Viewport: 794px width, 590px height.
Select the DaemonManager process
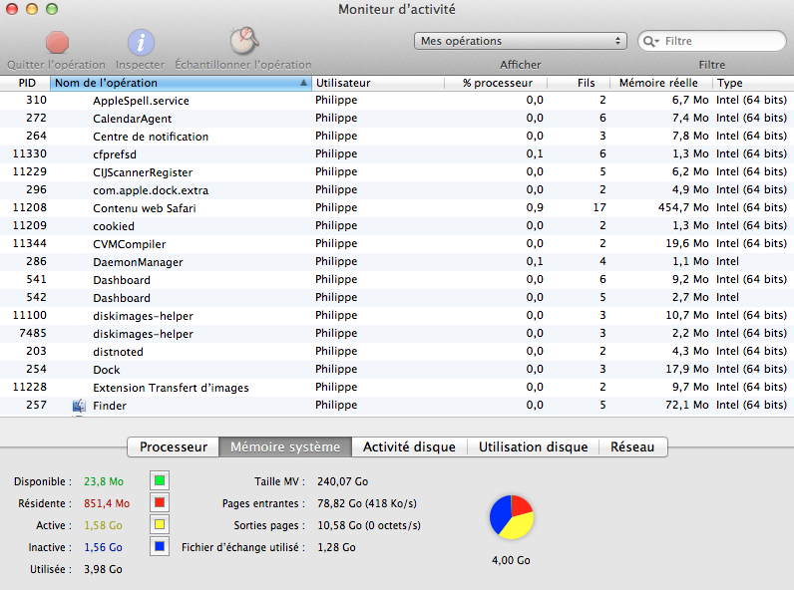pyautogui.click(x=397, y=261)
